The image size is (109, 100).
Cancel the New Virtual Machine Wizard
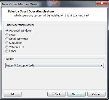point(96,94)
